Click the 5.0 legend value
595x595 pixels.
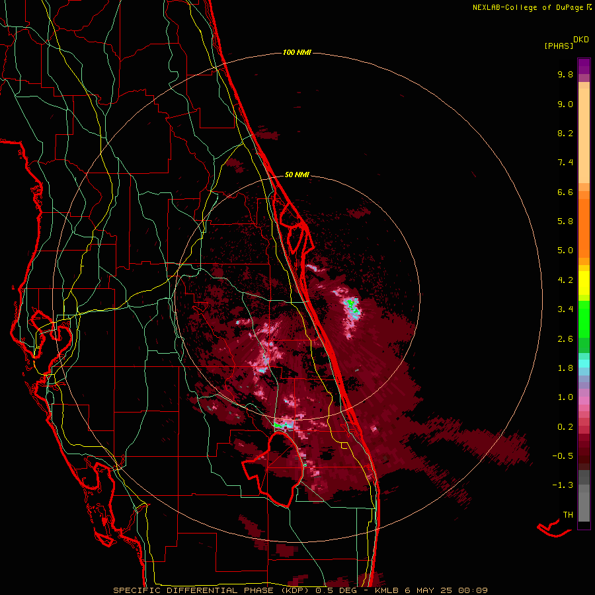click(x=565, y=251)
